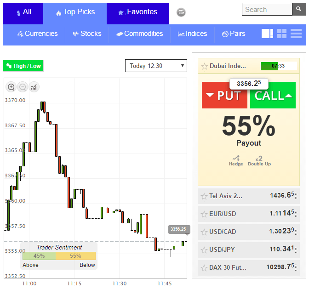The height and width of the screenshot is (289, 309).
Task: Click the Dubai Index title text
Action: click(x=228, y=66)
